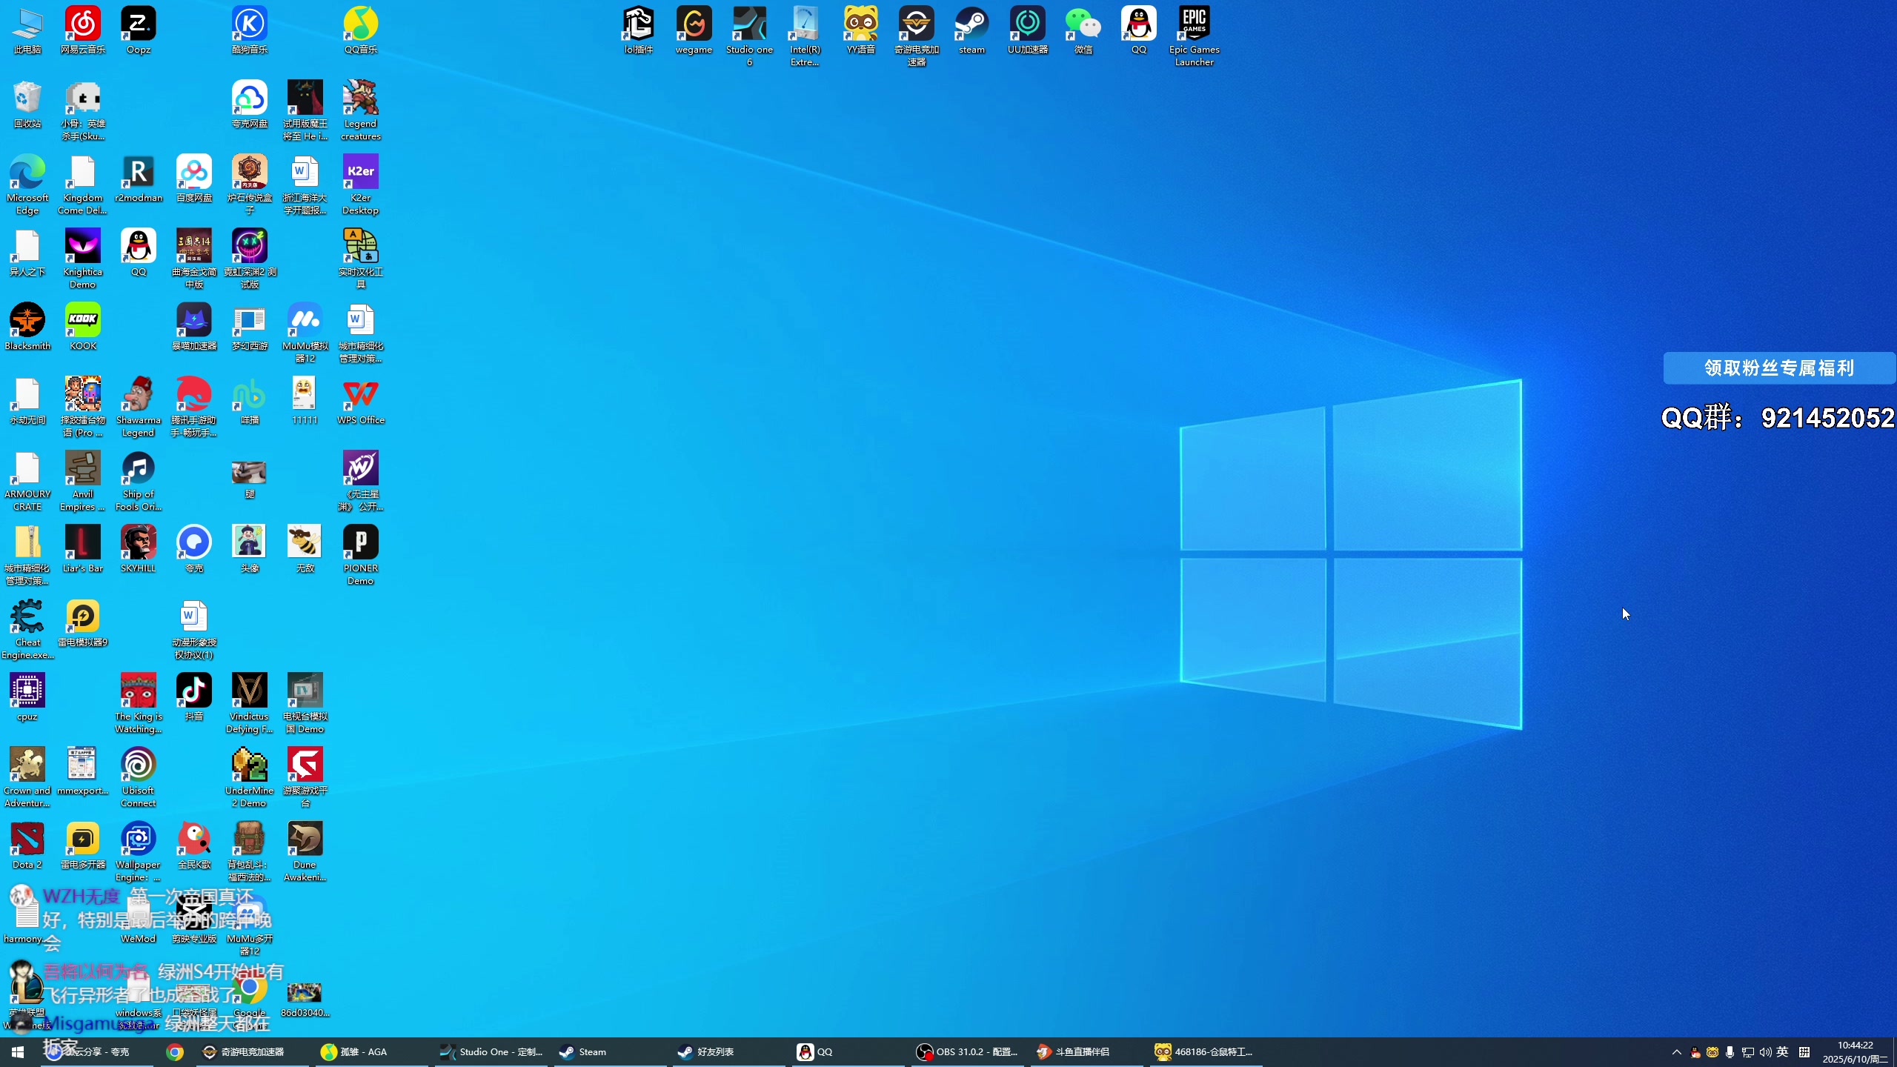
Task: Open the SKYHILL game shortcut
Action: (x=139, y=550)
